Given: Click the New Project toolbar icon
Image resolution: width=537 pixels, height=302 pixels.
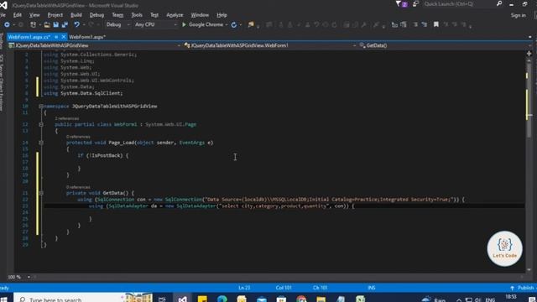Looking at the screenshot, I should [x=33, y=24].
